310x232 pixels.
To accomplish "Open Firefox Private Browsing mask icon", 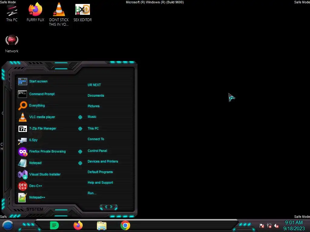I will point(23,152).
